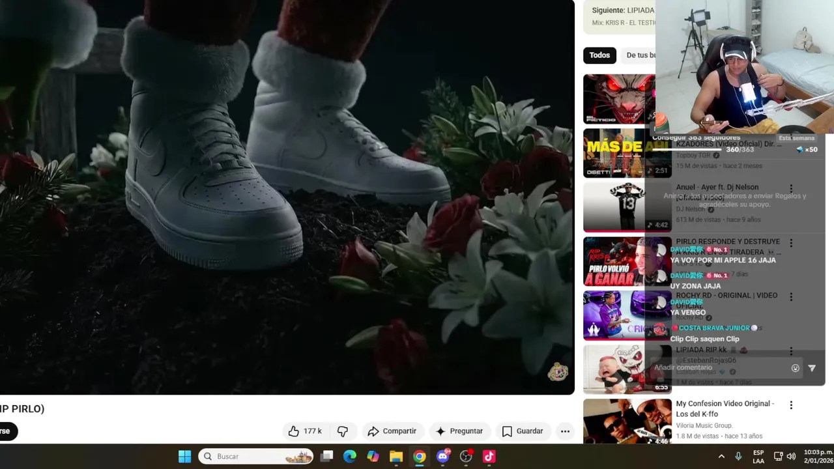The image size is (834, 469).
Task: Open options menu for ROCHY RD video
Action: point(791,297)
